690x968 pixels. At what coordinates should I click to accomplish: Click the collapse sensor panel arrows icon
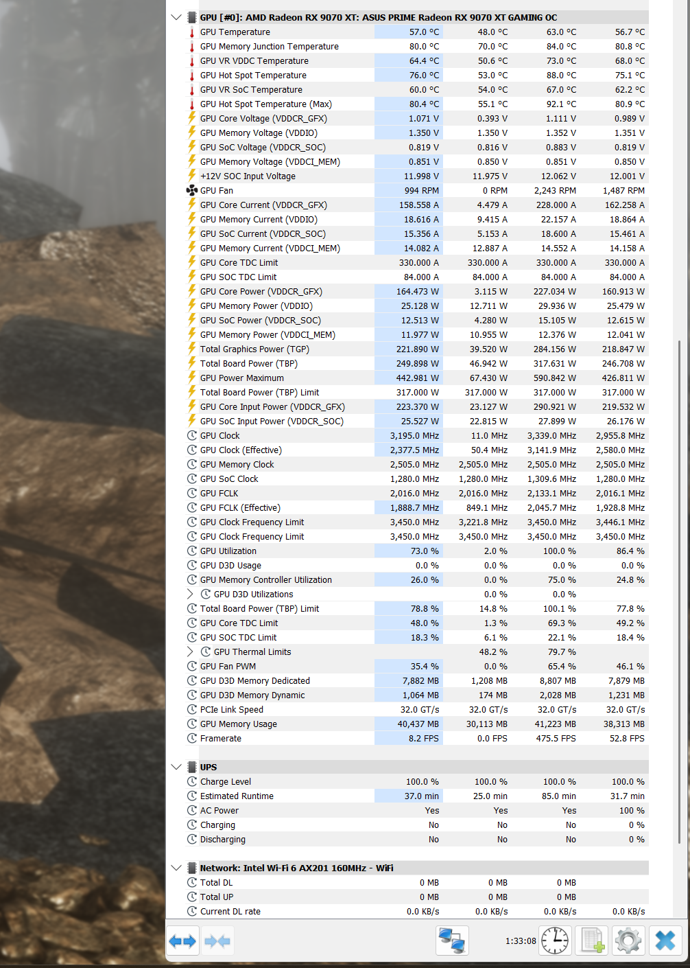tap(217, 941)
